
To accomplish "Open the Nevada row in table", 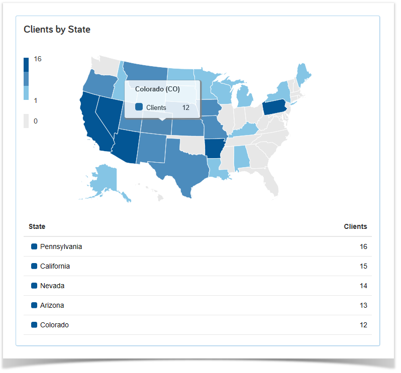I will click(x=197, y=286).
